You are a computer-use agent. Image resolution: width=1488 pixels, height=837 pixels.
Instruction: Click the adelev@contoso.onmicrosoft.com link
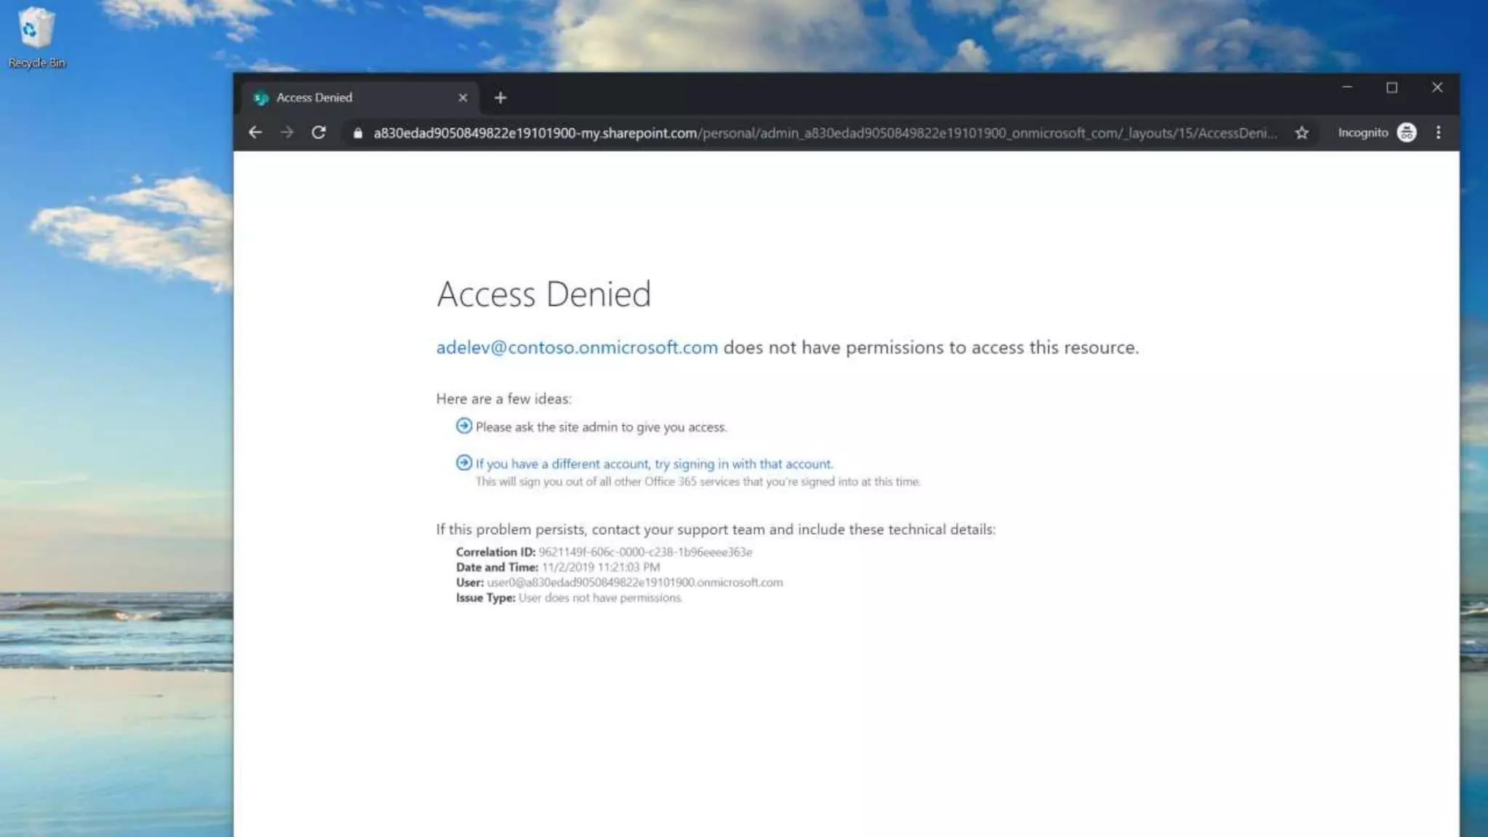(576, 347)
